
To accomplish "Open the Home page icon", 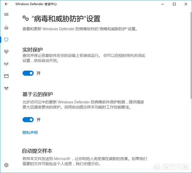I will tap(6, 27).
